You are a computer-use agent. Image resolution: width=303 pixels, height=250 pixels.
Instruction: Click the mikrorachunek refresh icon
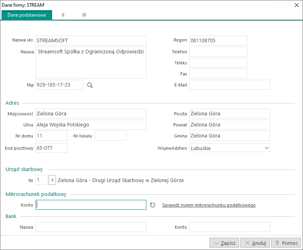click(153, 205)
